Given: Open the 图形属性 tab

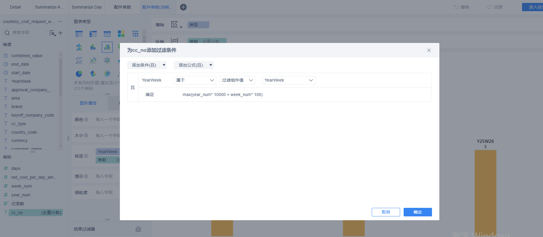Looking at the screenshot, I should [x=88, y=103].
